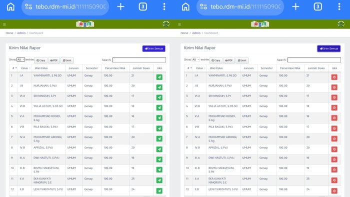Viewport: 350px width, 197px height.
Task: Open tab switcher in right browser
Action: pyautogui.click(x=317, y=6)
